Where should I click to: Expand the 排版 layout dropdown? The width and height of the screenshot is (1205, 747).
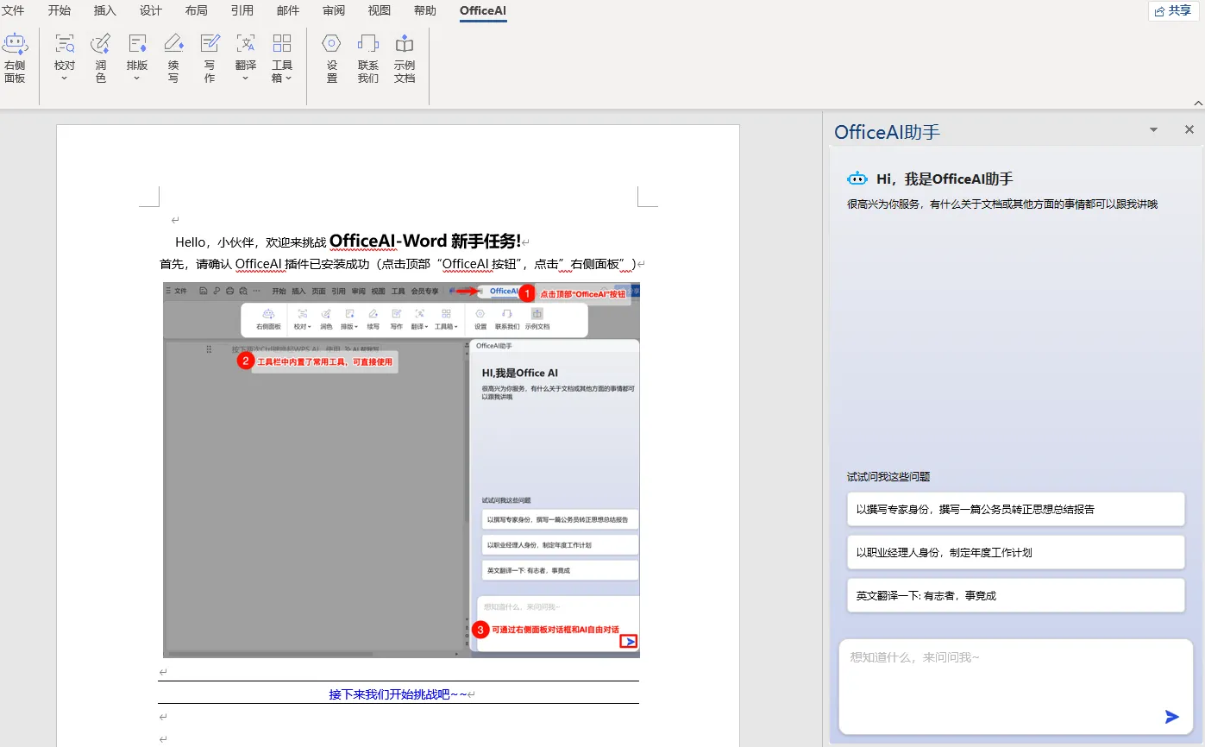[137, 56]
